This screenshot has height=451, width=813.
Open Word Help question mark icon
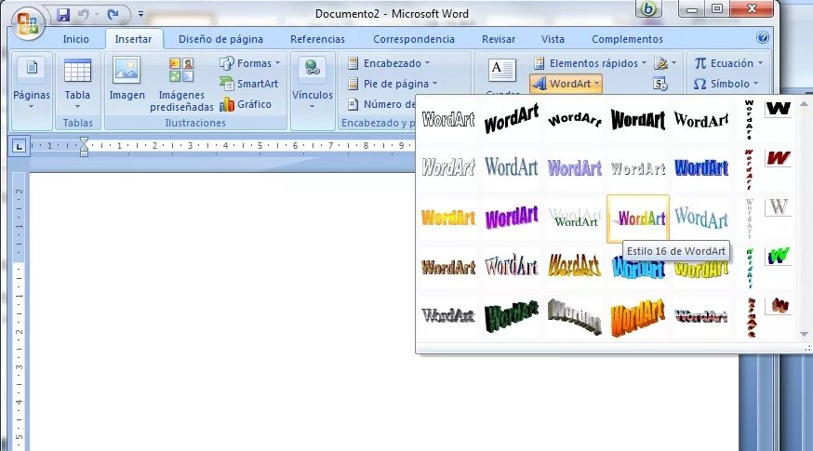(x=763, y=38)
